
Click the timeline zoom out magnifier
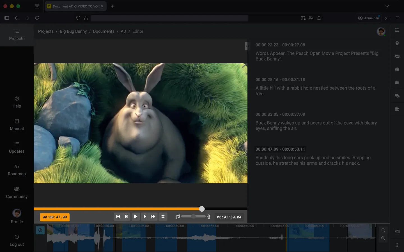click(383, 238)
